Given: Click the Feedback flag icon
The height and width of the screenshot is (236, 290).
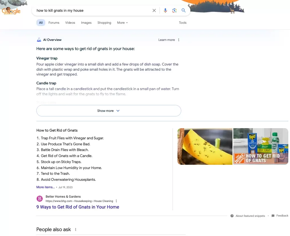Looking at the screenshot, I should pos(273,216).
